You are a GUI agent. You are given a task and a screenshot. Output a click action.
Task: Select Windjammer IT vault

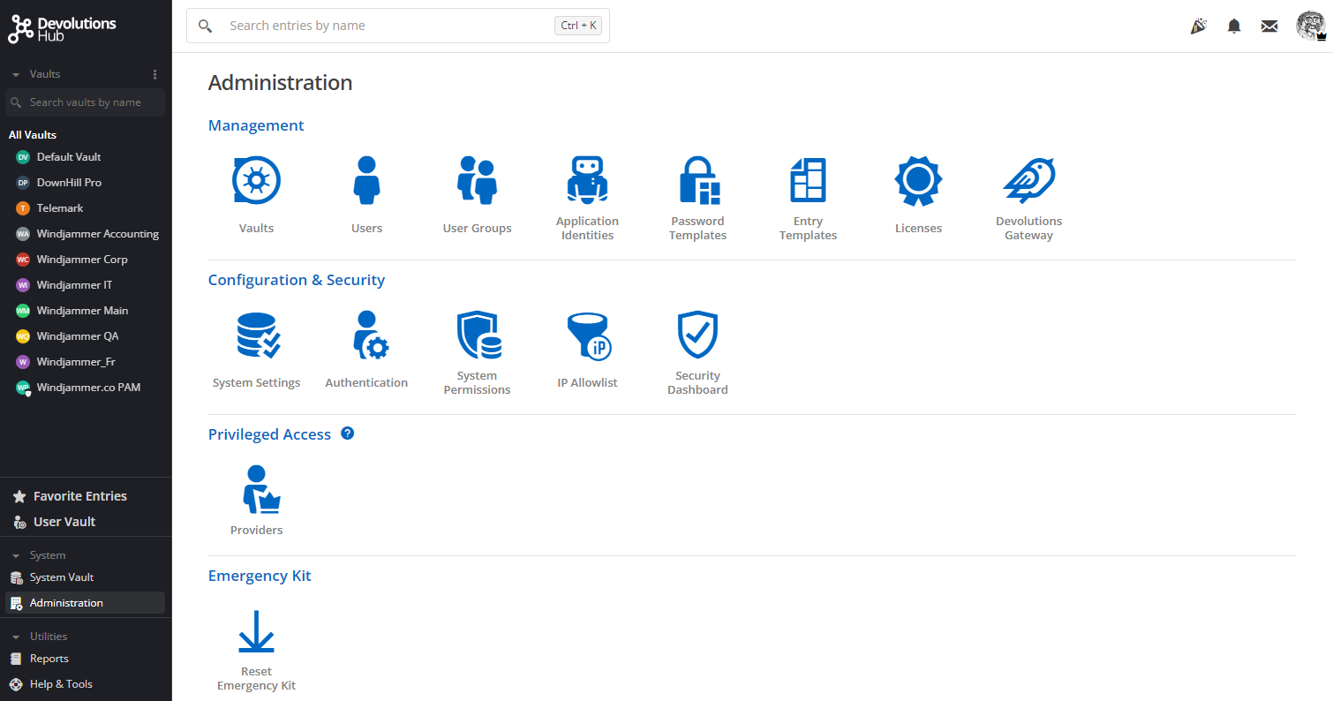pyautogui.click(x=85, y=285)
